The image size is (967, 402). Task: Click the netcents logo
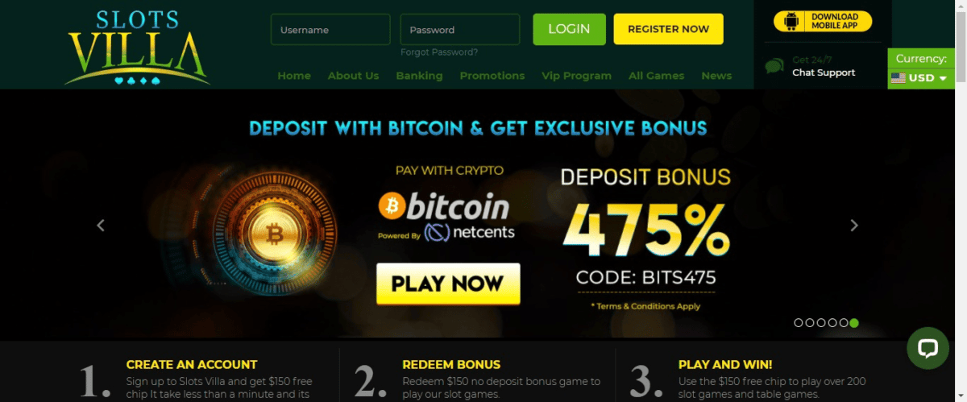coord(471,233)
